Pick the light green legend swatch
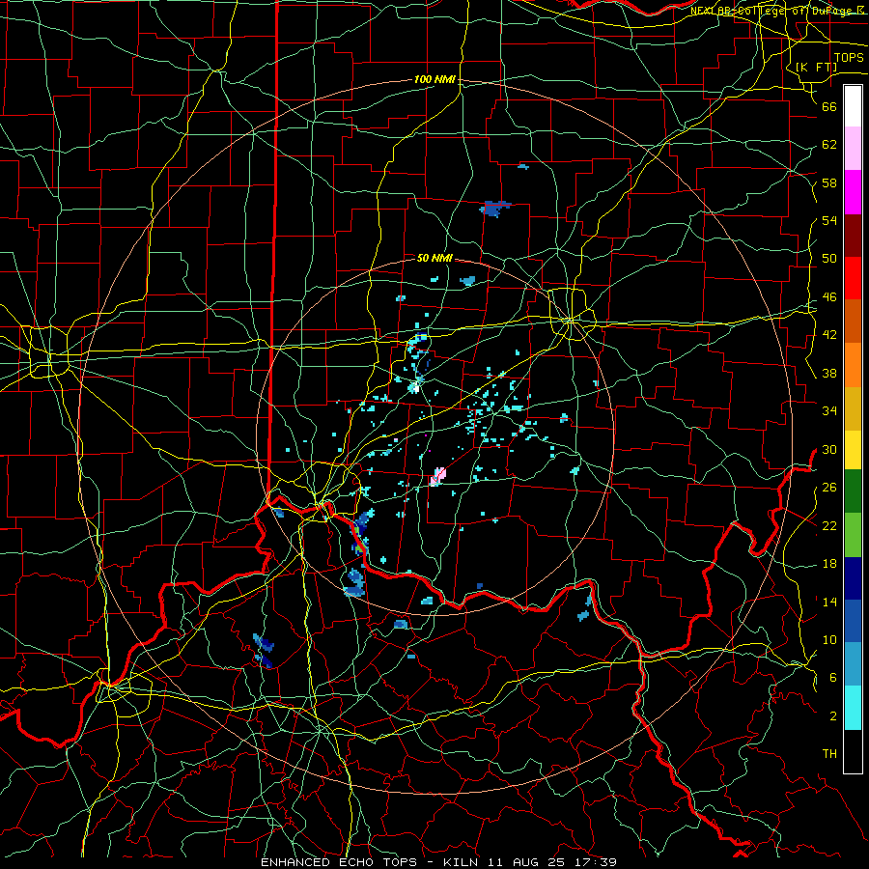 point(853,535)
